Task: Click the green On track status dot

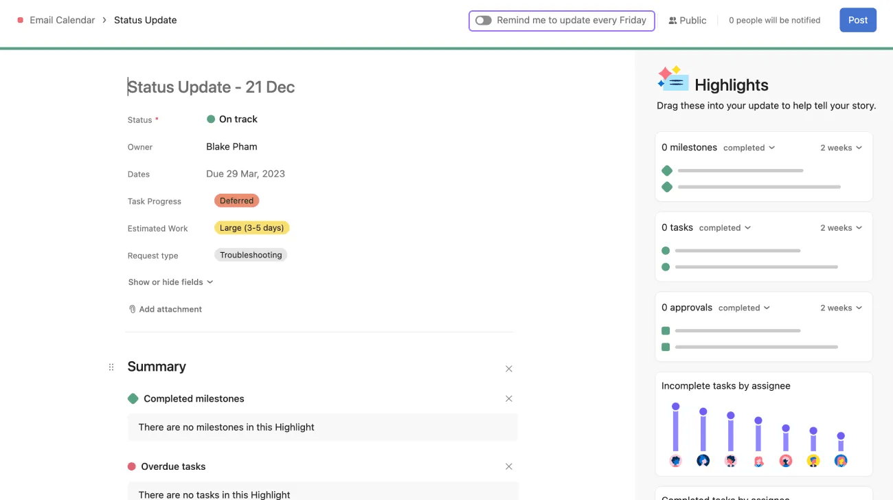Action: click(x=210, y=118)
